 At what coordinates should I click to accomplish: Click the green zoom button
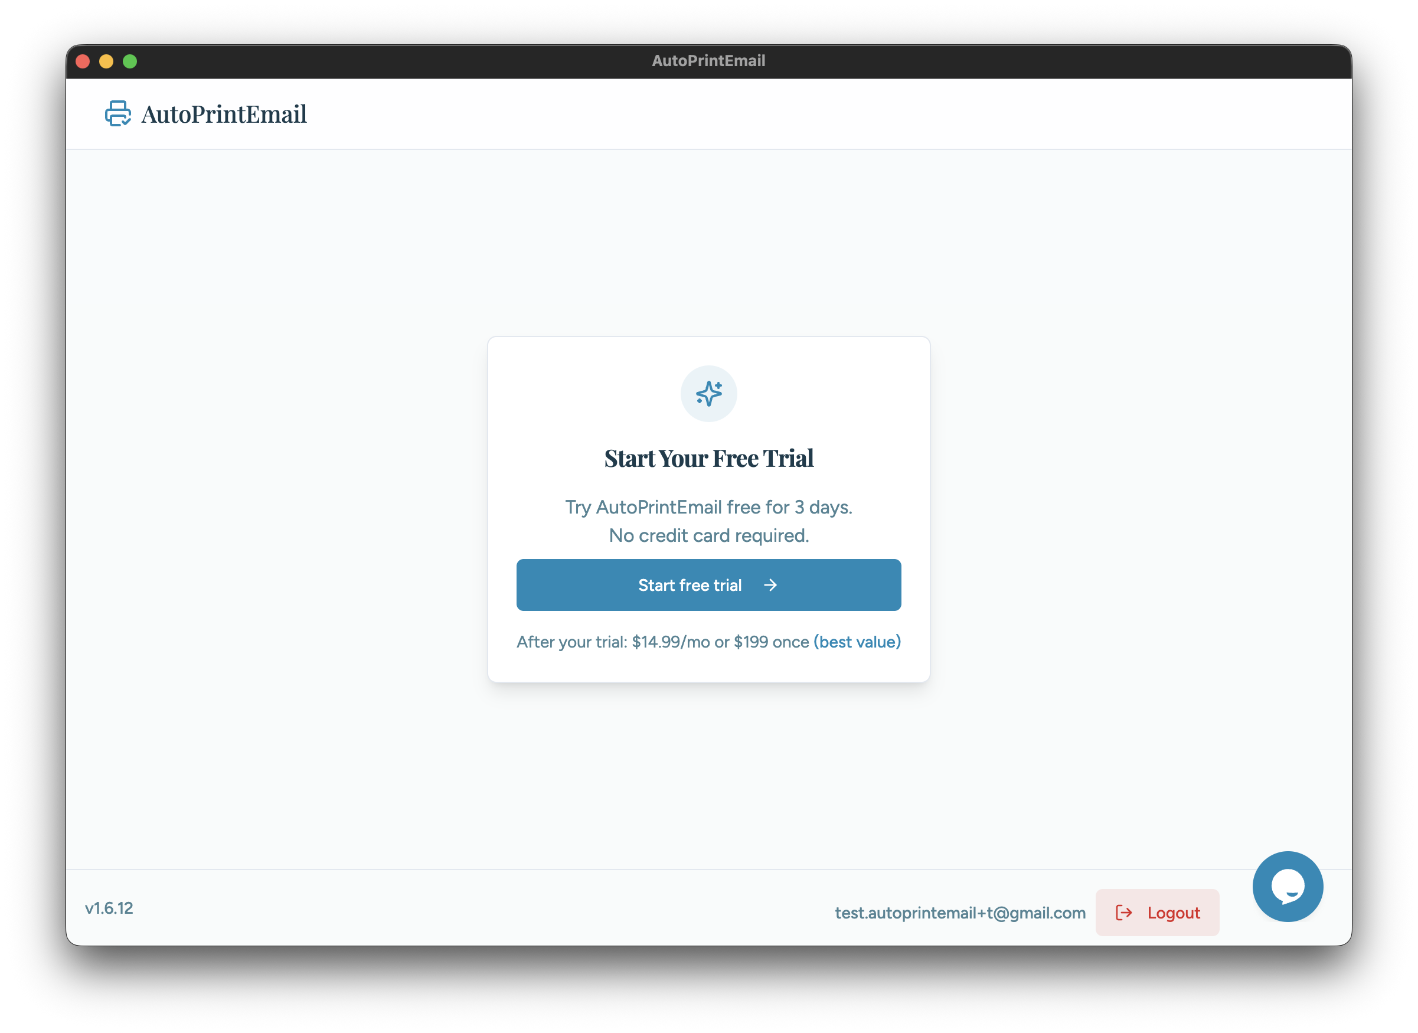pyautogui.click(x=129, y=61)
